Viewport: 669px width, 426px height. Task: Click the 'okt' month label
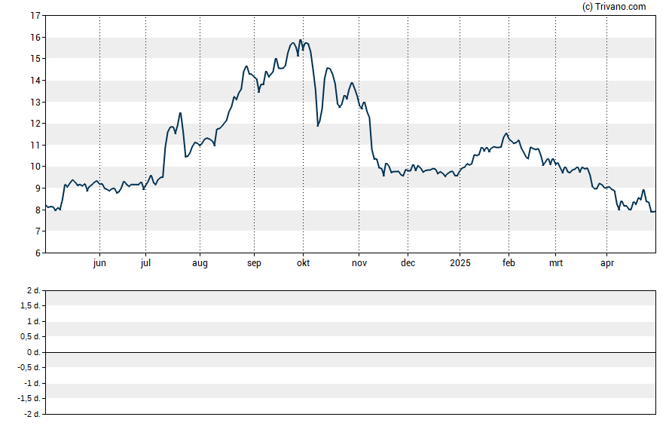[304, 263]
